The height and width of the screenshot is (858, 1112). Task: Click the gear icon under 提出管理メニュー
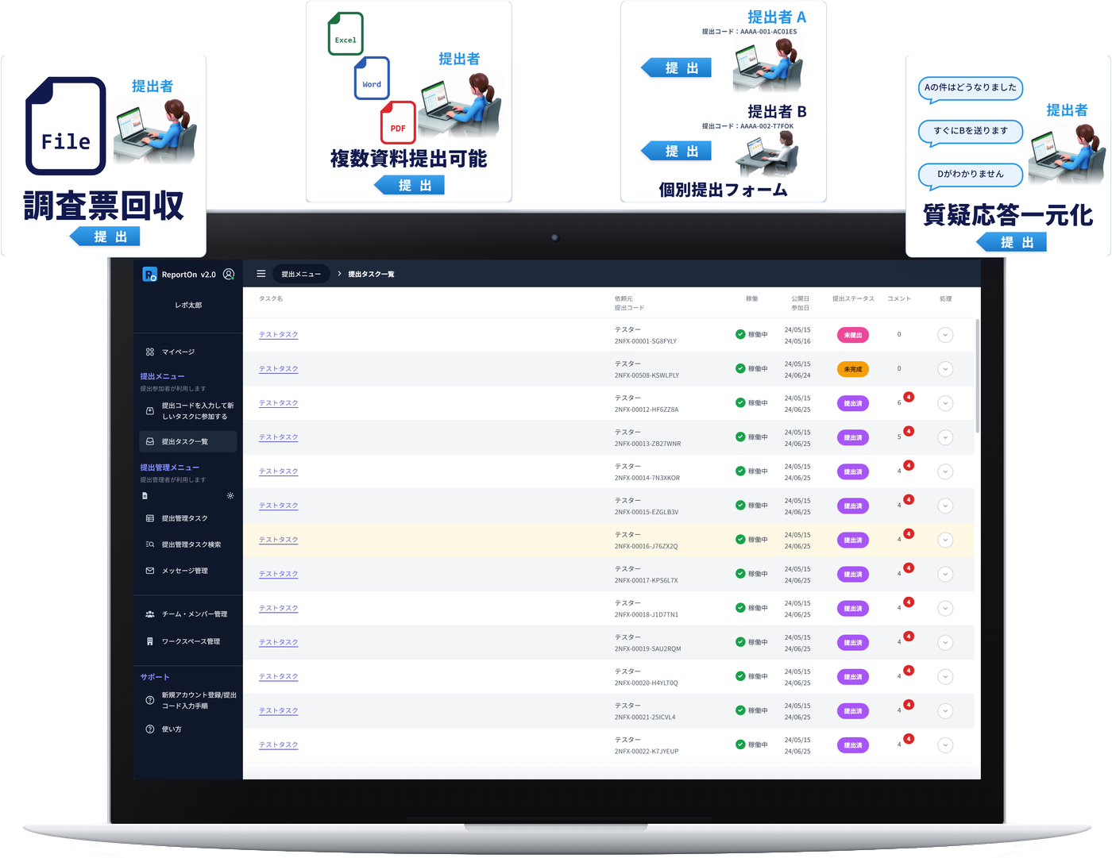230,496
